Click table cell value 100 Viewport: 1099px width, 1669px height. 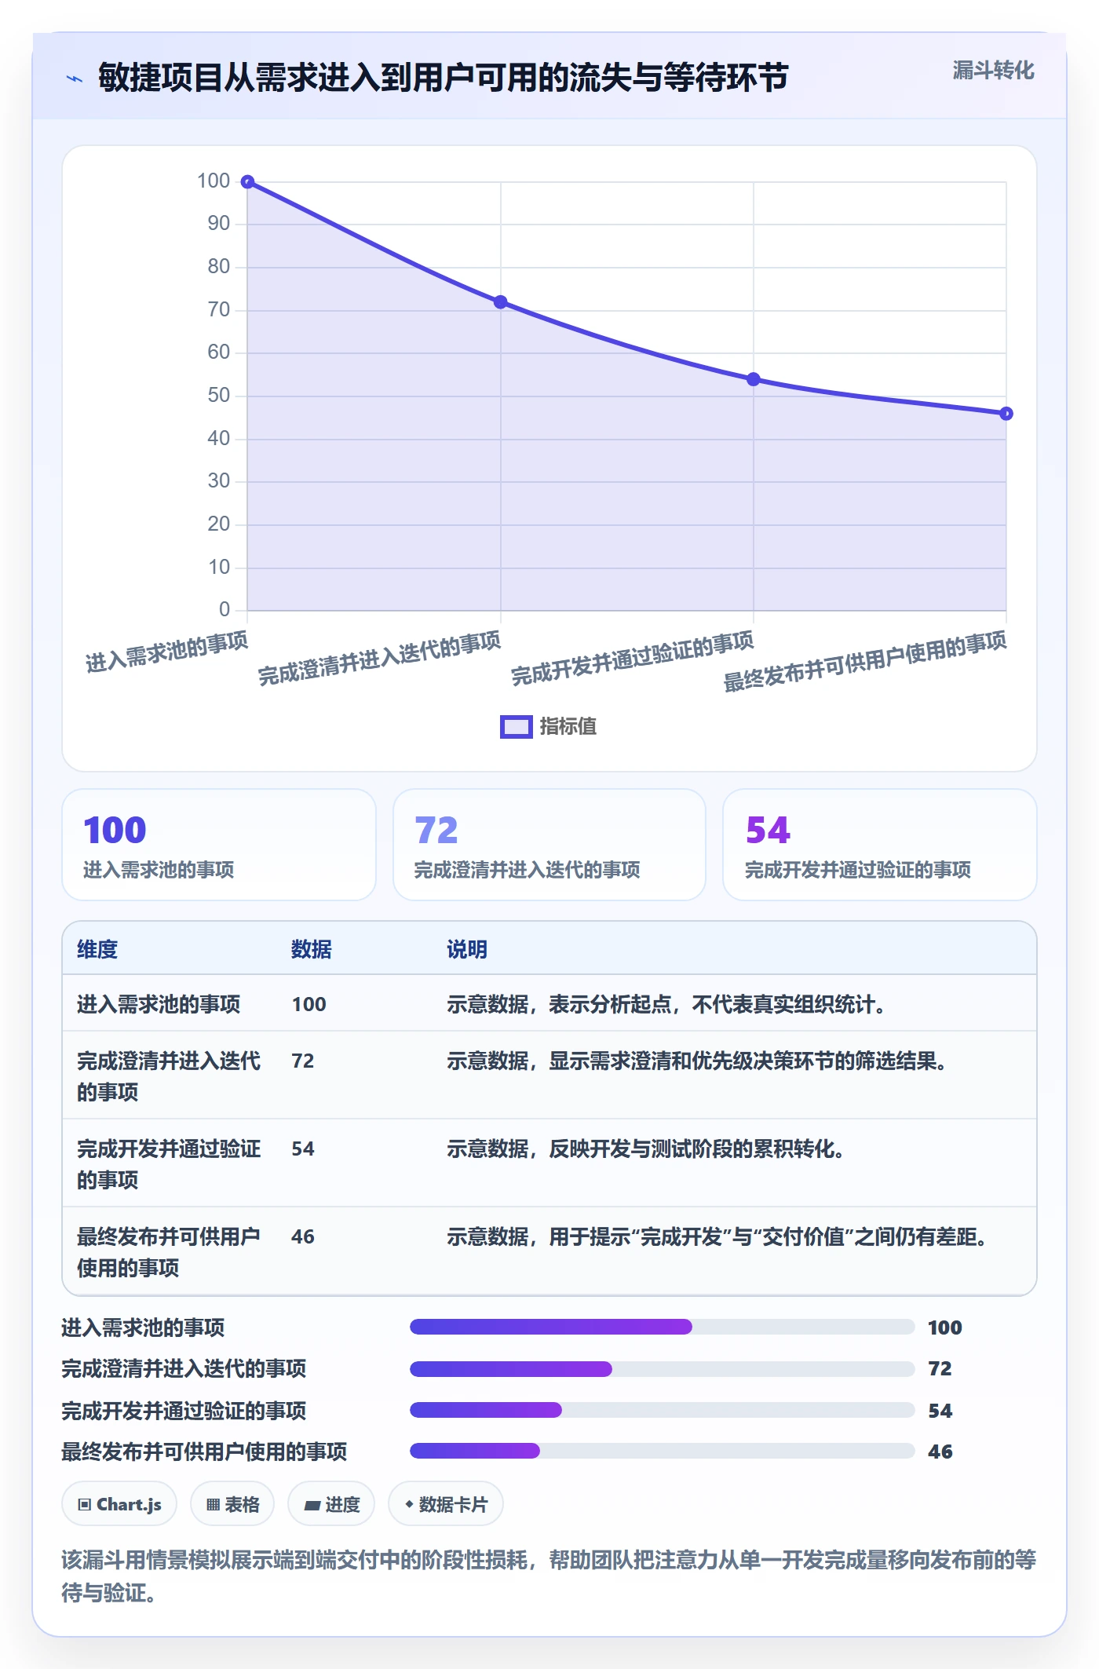309,1004
